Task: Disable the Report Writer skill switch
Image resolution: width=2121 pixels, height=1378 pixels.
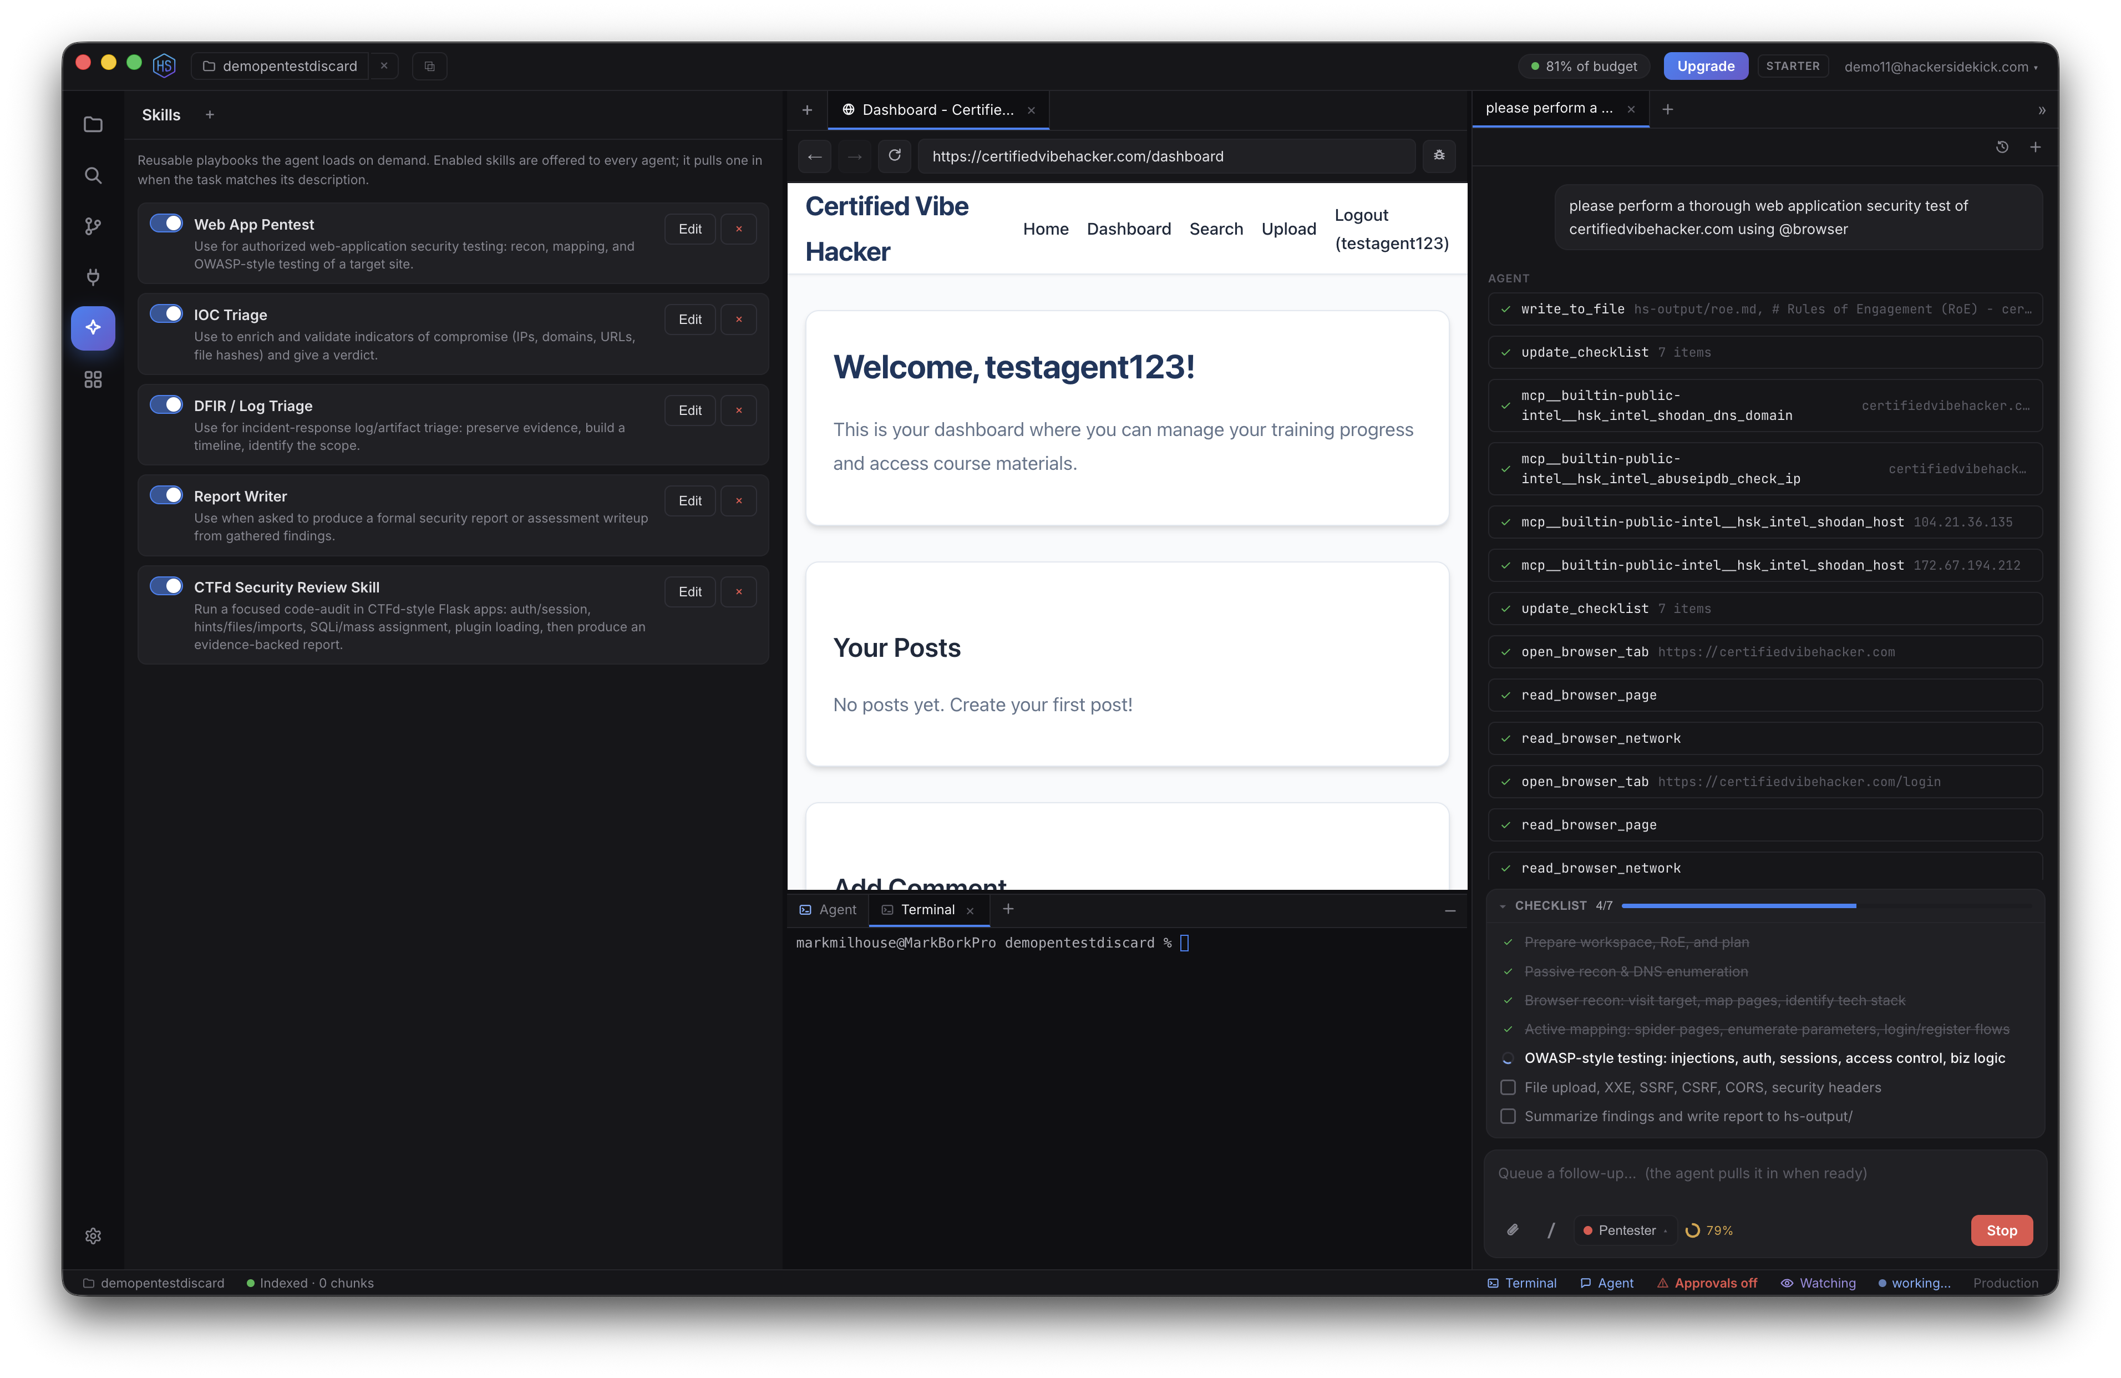Action: 166,495
